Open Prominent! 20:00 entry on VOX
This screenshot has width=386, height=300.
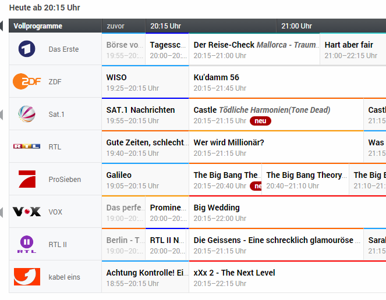pyautogui.click(x=167, y=212)
